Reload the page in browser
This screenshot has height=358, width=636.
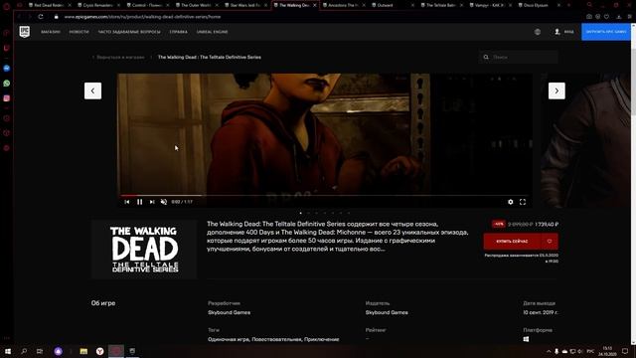(x=41, y=17)
